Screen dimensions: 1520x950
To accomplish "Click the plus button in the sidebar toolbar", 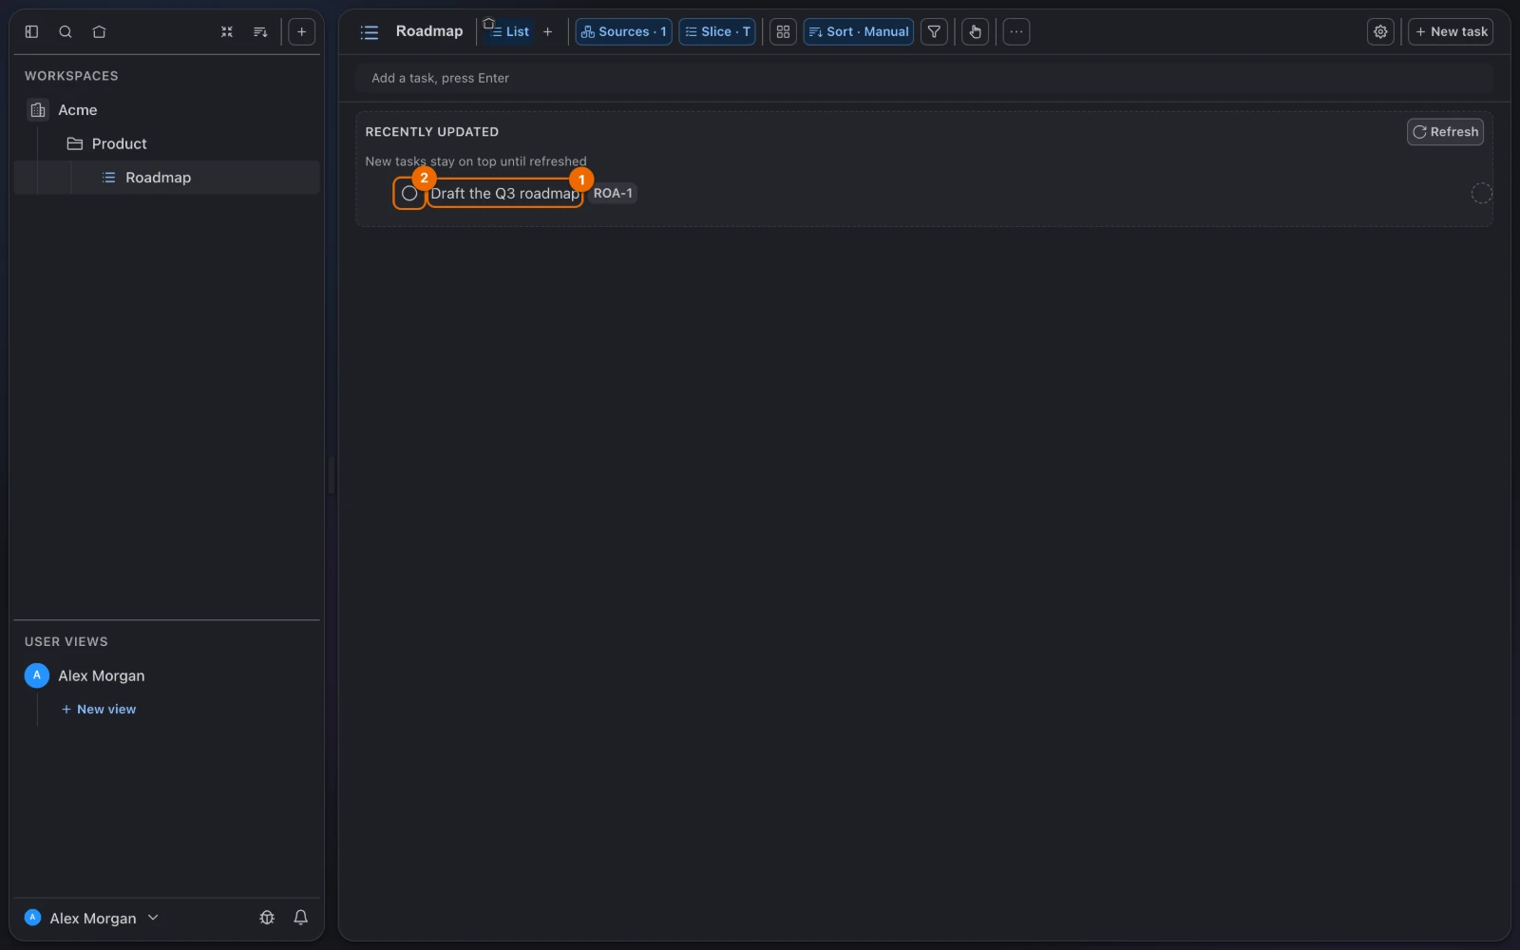I will [x=301, y=31].
